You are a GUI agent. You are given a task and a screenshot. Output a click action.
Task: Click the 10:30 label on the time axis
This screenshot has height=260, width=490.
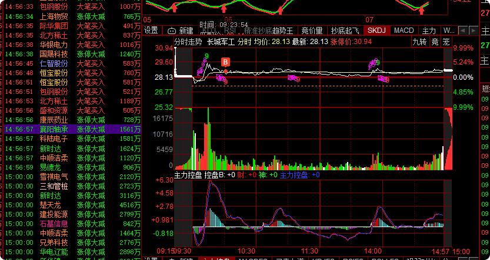coord(246,251)
